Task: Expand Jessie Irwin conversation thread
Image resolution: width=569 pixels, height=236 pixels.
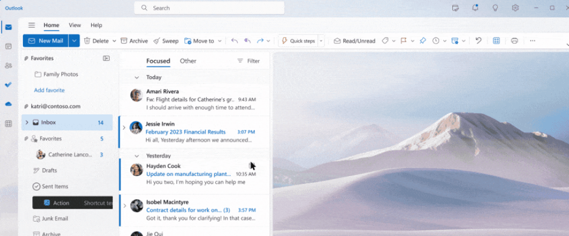Action: click(x=124, y=128)
